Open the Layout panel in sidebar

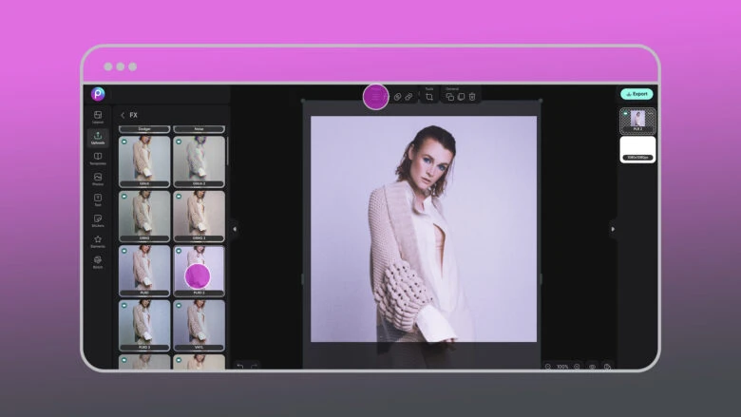pos(98,117)
